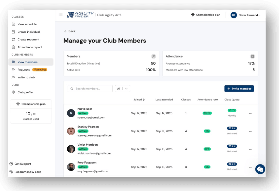Screen dimensions: 279x191
Task: Click the sidebar Championship plan diamond icon
Action: tap(18, 104)
